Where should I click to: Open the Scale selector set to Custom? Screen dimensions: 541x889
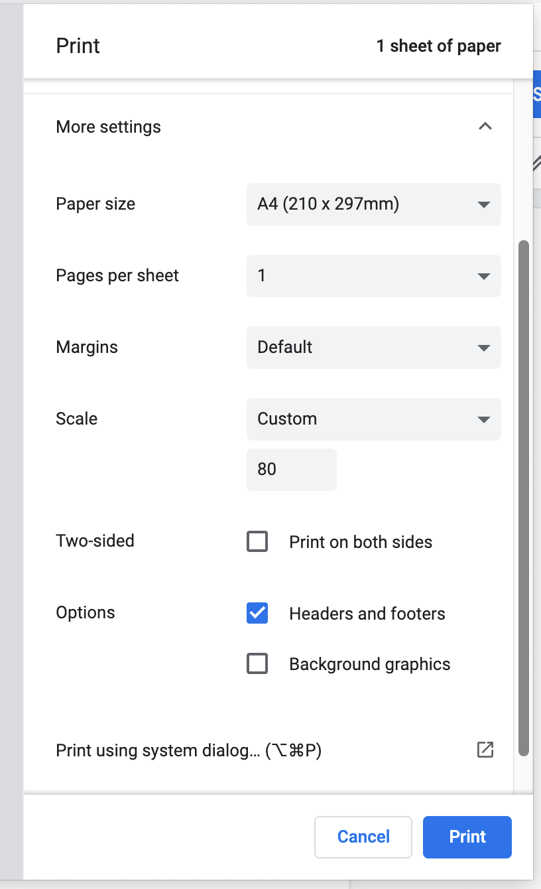373,419
